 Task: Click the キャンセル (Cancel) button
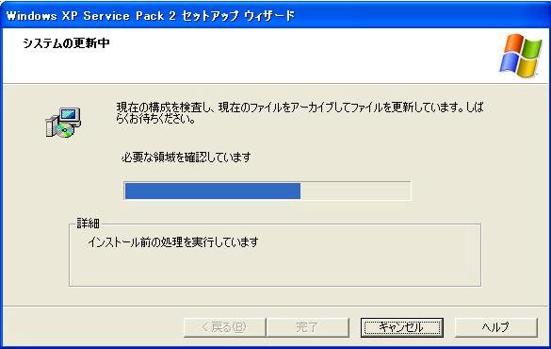pyautogui.click(x=401, y=327)
